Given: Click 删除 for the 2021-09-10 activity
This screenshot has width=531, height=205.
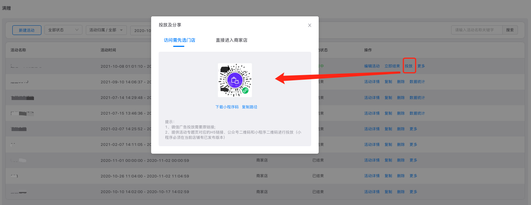Looking at the screenshot, I should point(401,82).
